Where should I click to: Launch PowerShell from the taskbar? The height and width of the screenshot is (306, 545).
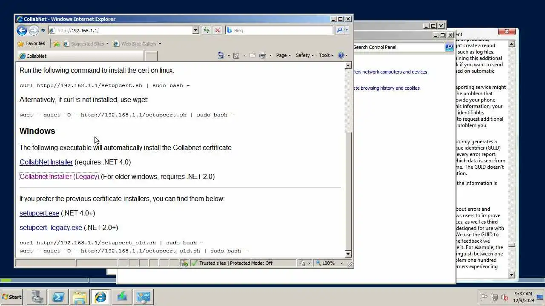[58, 297]
